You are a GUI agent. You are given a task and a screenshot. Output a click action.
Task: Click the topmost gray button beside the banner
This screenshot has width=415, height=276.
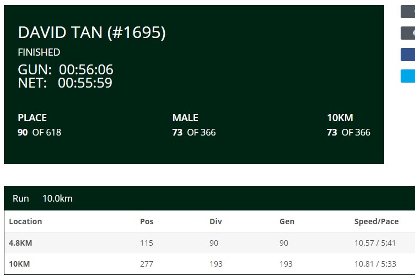(x=408, y=12)
